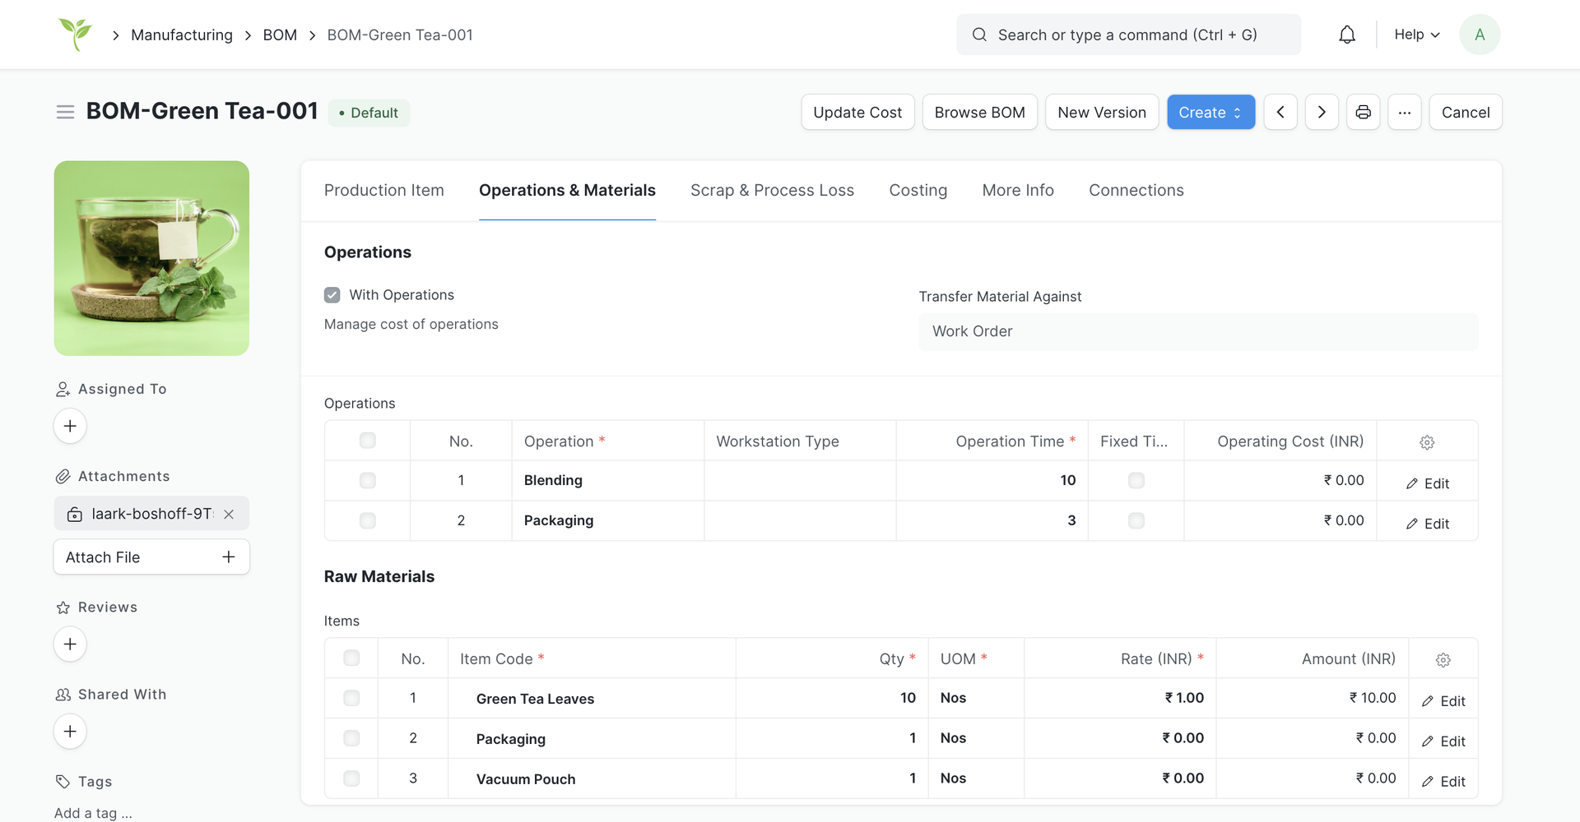Viewport: 1580px width, 822px height.
Task: Toggle Fixed Time for Packaging operation
Action: 1136,520
